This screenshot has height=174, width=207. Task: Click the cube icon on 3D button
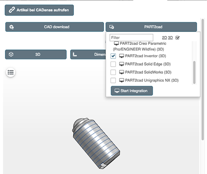(11, 54)
